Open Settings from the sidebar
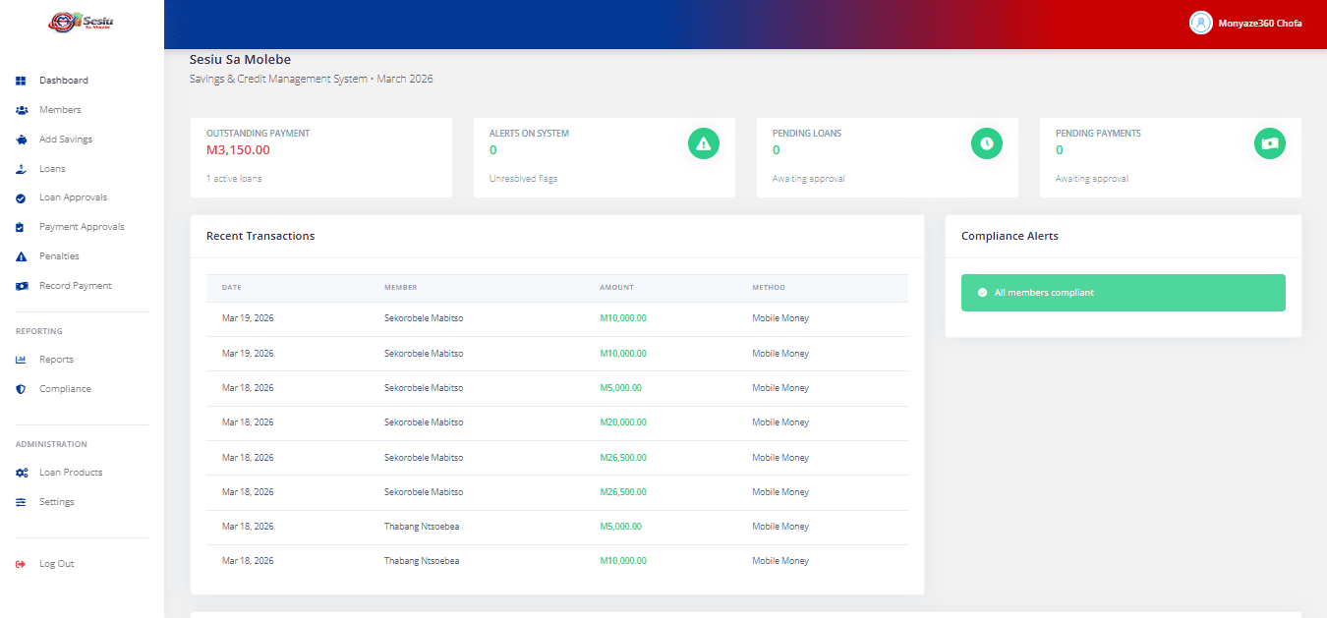 coord(56,502)
